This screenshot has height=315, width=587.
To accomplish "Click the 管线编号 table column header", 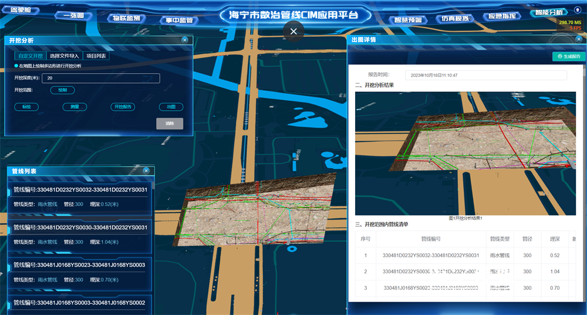I will click(431, 239).
